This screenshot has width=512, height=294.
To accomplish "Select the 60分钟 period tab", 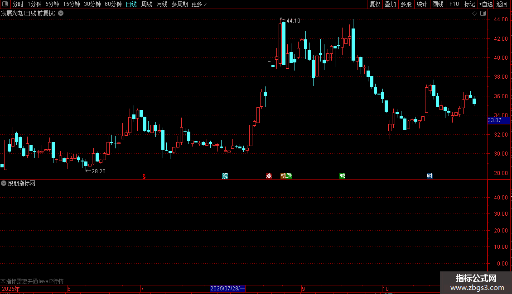I will tap(113, 4).
